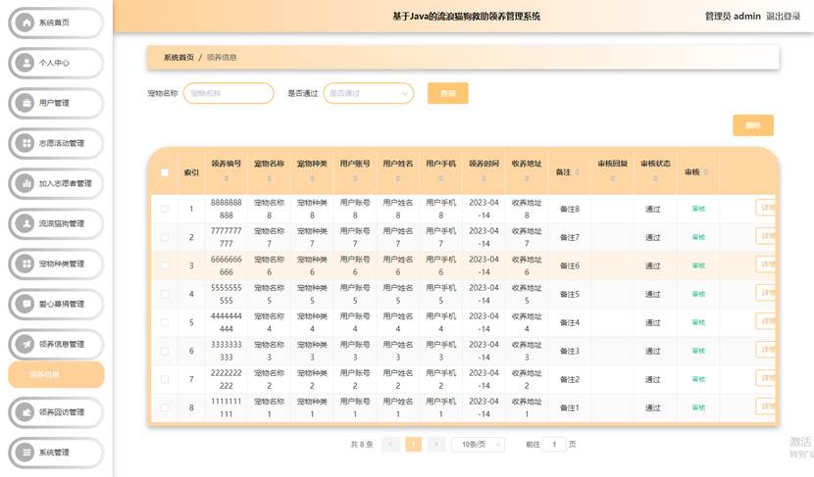This screenshot has height=477, width=814.
Task: Click the bar chart icon beside 加入志愿者管理
Action: click(25, 183)
